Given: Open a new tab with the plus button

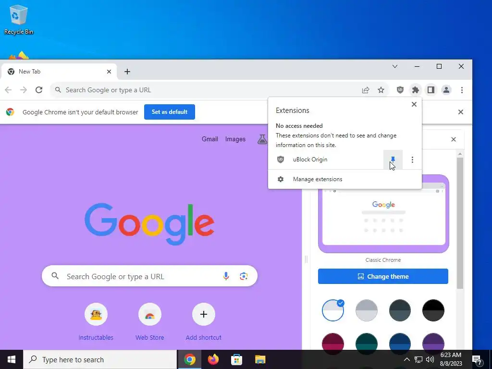Looking at the screenshot, I should pyautogui.click(x=127, y=72).
